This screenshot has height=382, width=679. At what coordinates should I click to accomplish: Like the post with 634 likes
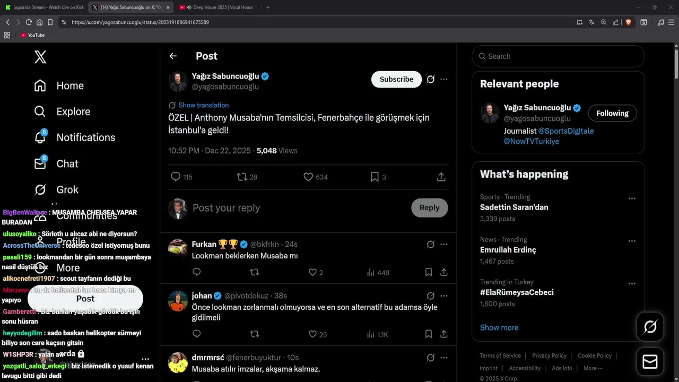[308, 177]
